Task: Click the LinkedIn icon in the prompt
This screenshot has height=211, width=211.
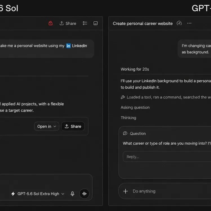Action: tap(68, 46)
